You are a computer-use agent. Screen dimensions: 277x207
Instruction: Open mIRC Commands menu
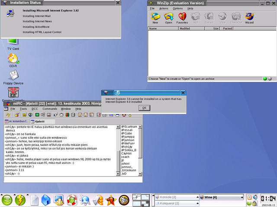coord(50,109)
